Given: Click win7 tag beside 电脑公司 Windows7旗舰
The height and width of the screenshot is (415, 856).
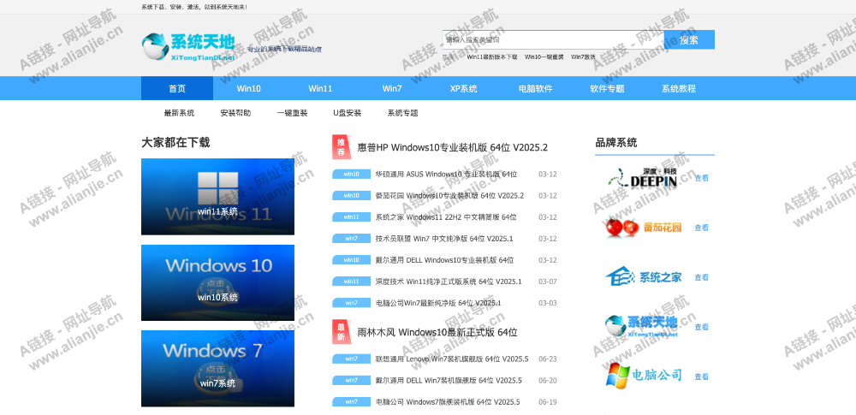Looking at the screenshot, I should 352,402.
